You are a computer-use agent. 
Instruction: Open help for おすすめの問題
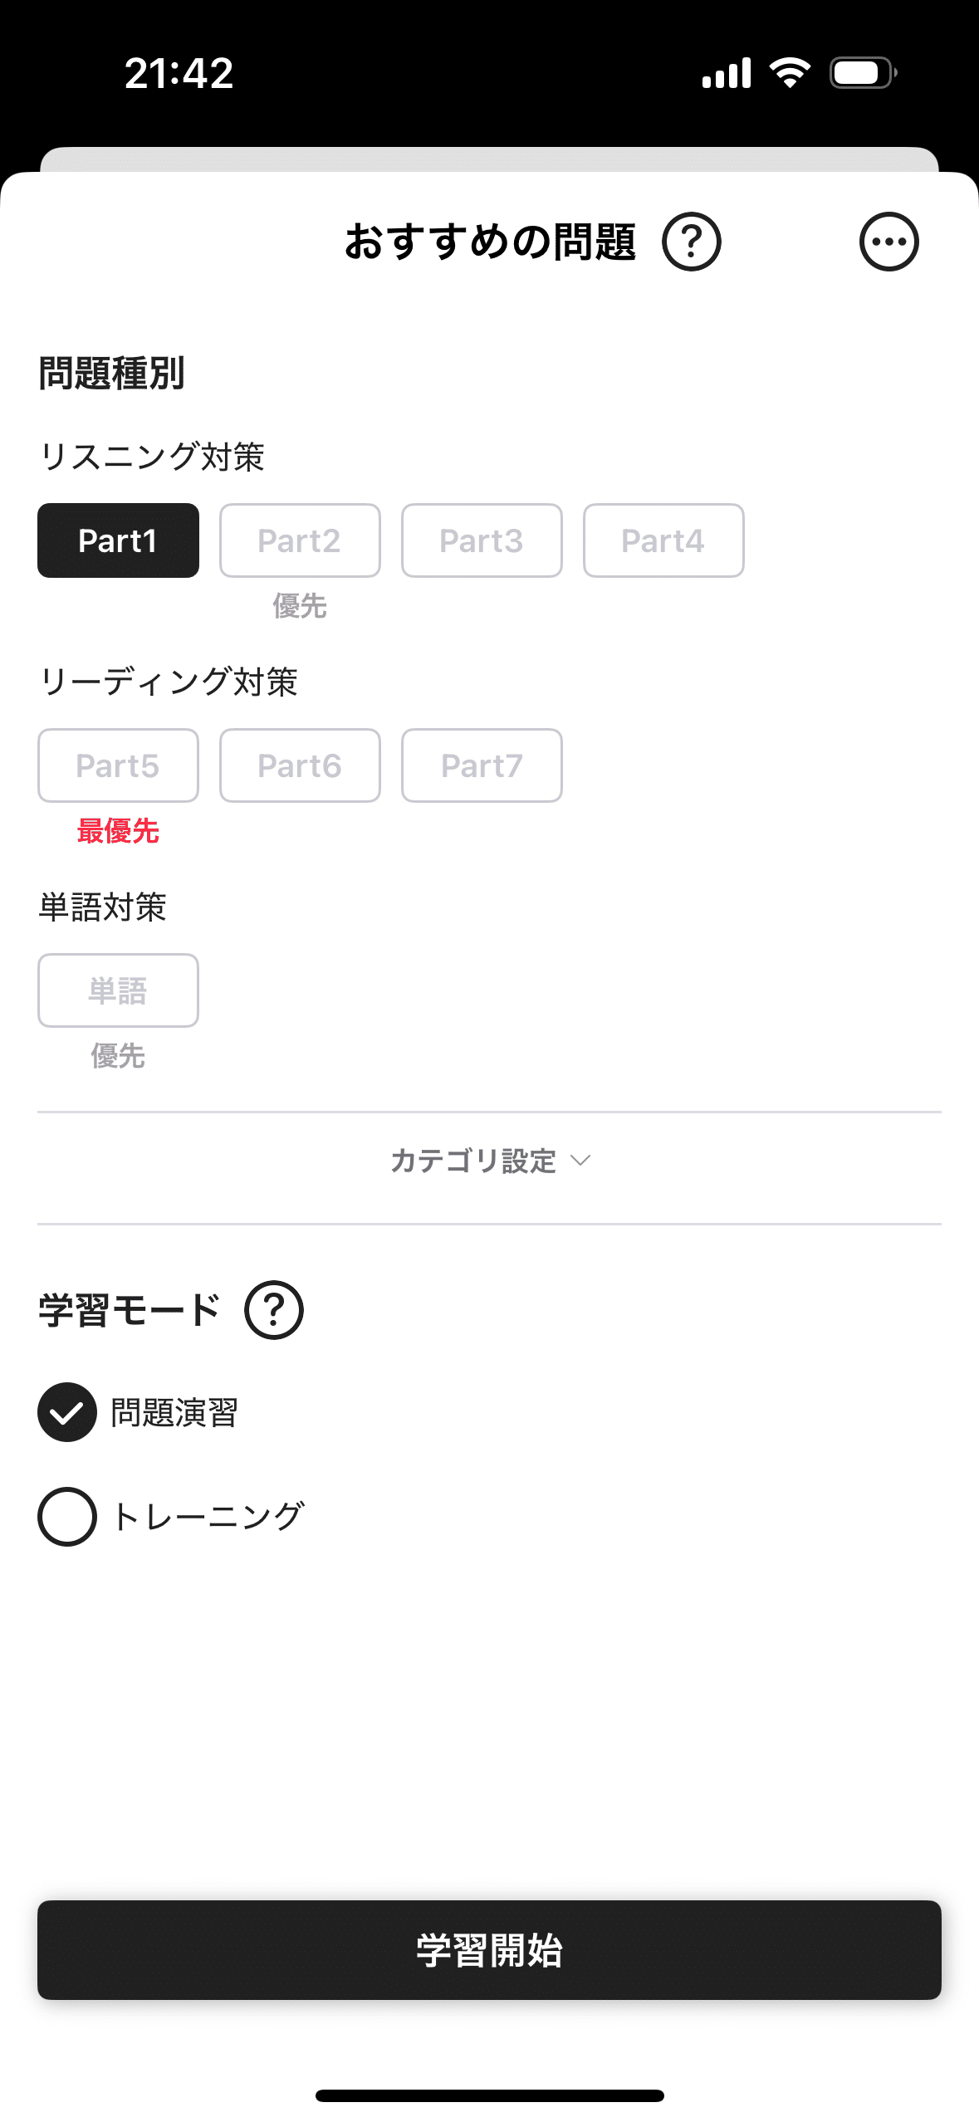click(691, 242)
